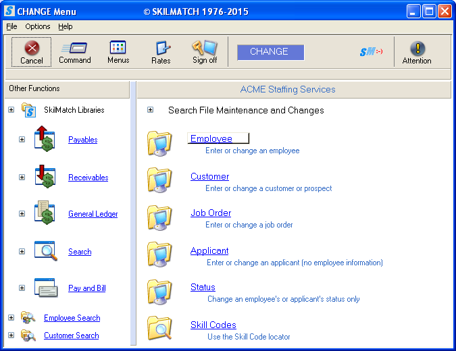The height and width of the screenshot is (351, 456).
Task: Click the Search magnifier icon in sidebar
Action: 46,250
